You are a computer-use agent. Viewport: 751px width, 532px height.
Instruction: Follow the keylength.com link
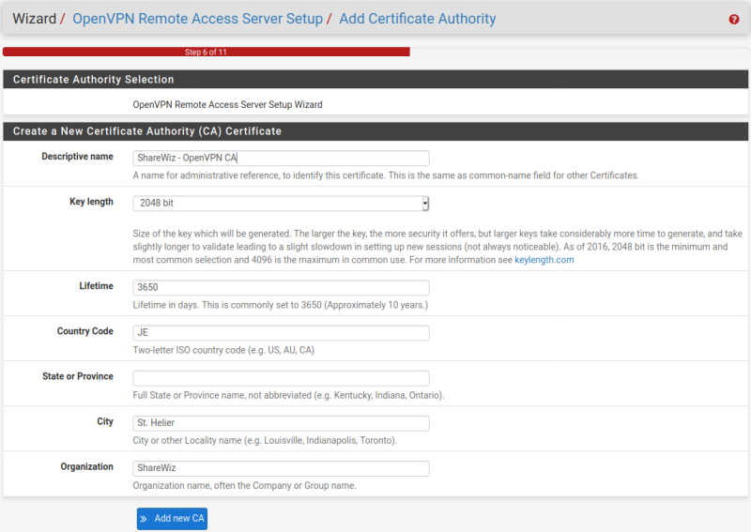[x=544, y=260]
